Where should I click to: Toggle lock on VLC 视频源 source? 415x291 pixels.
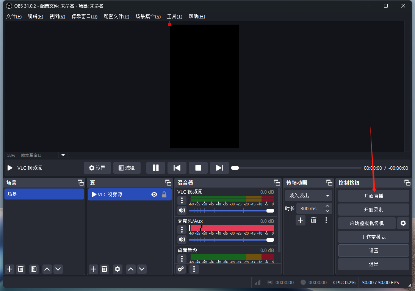point(164,194)
